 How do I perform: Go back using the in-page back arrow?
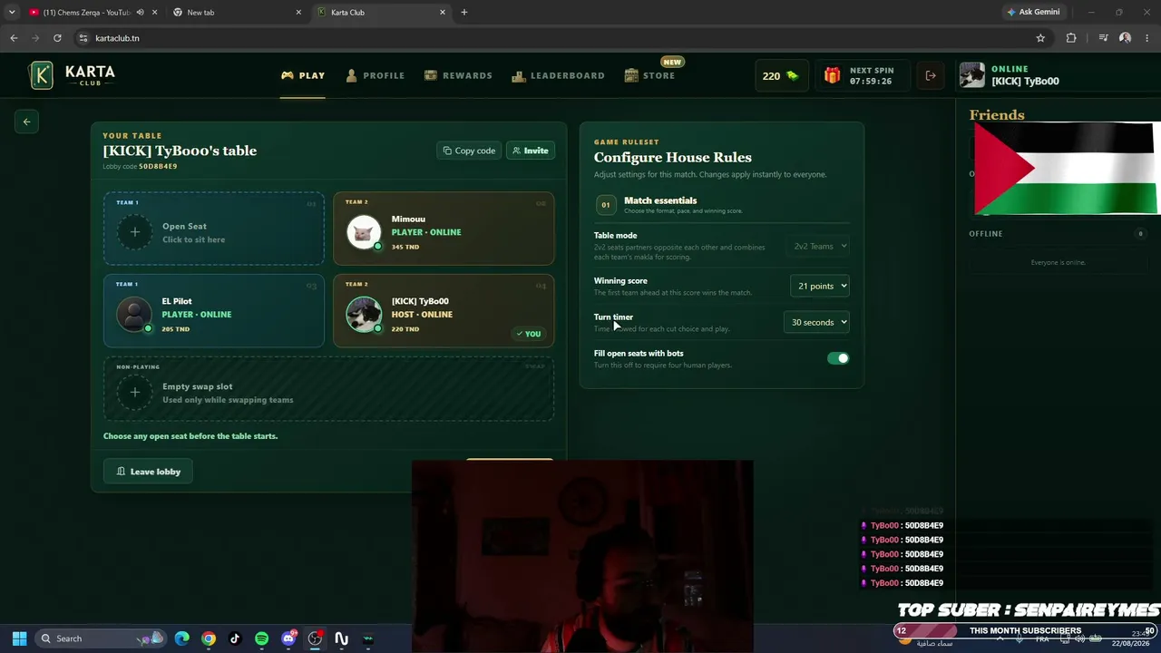point(26,122)
